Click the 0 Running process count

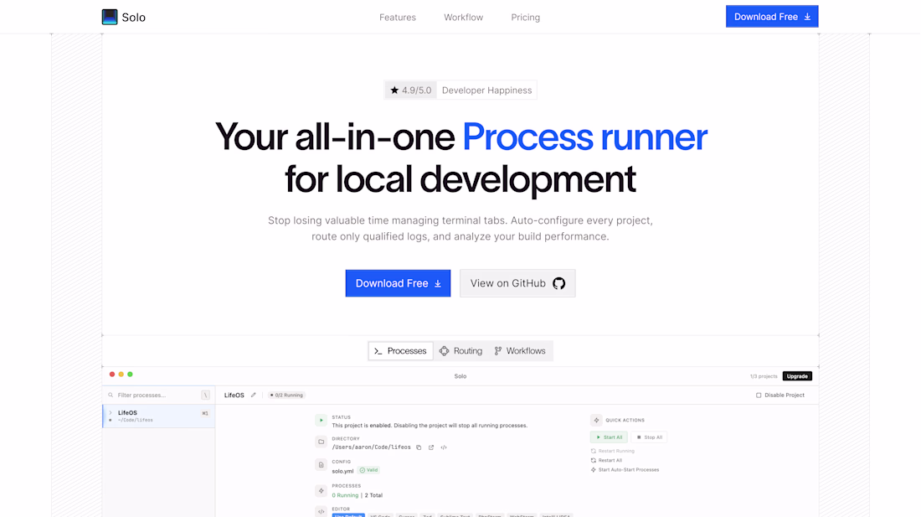345,495
